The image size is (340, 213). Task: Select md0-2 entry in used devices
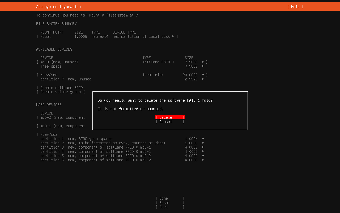pyautogui.click(x=62, y=117)
